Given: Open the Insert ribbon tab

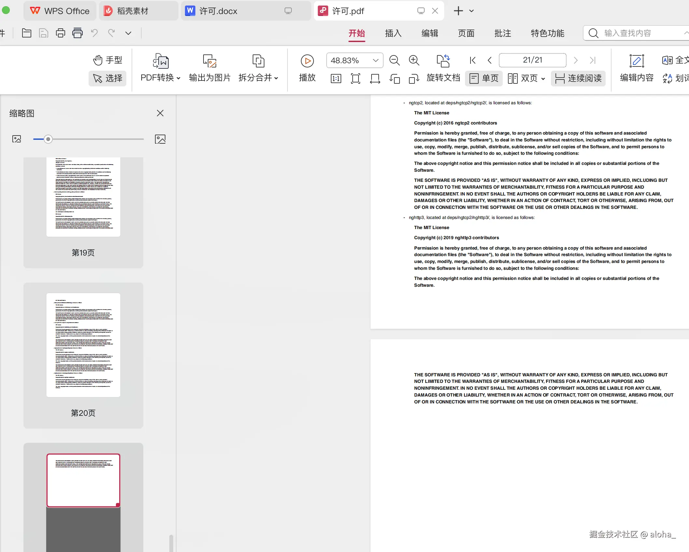Looking at the screenshot, I should 393,33.
